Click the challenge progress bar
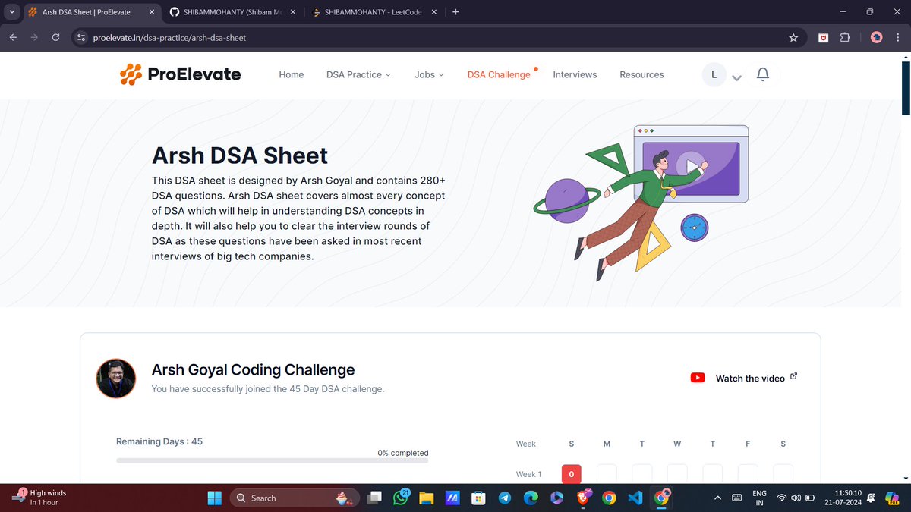Viewport: 911px width, 512px height. [272, 460]
